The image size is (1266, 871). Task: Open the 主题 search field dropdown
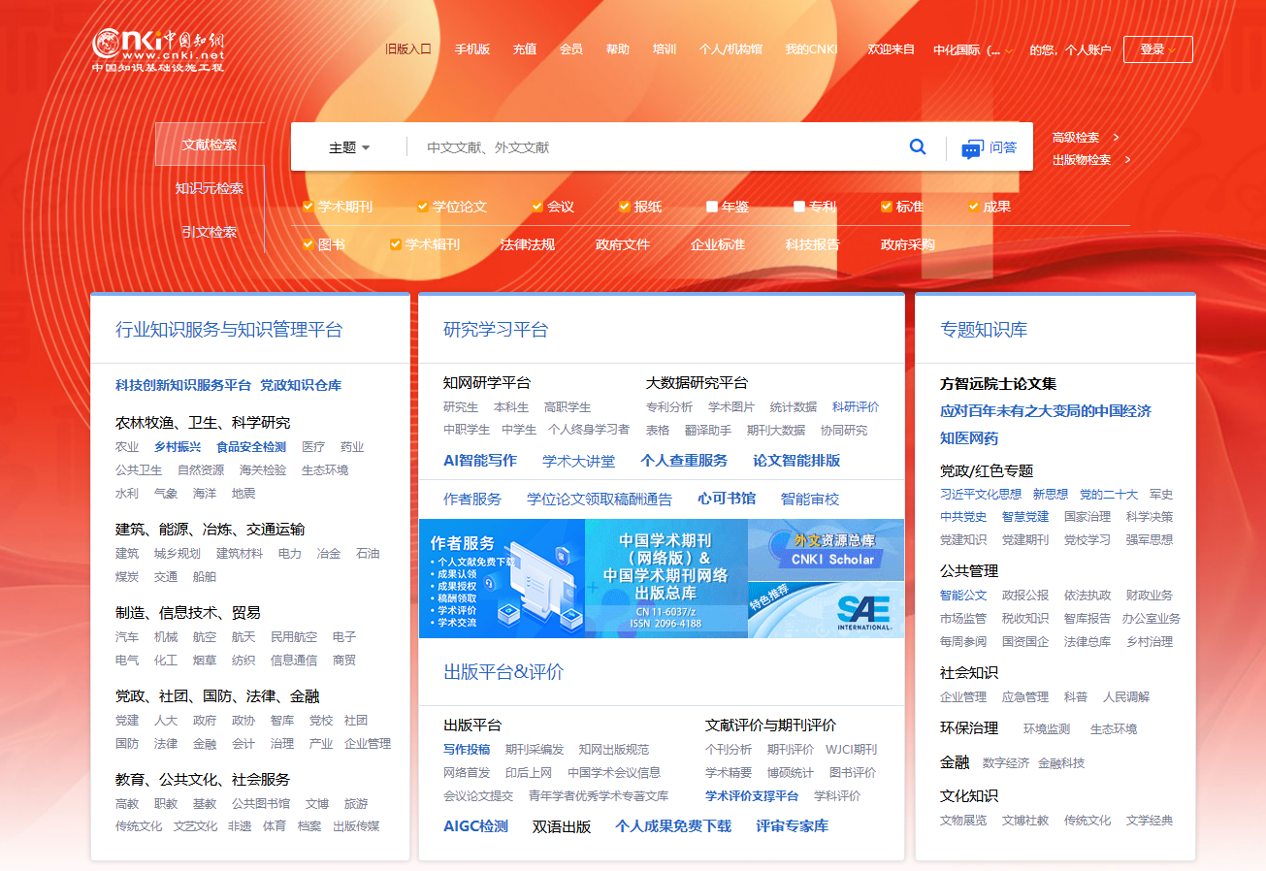(349, 147)
